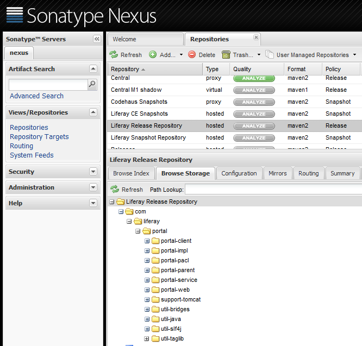Collapse the liferay tree node

(129, 222)
